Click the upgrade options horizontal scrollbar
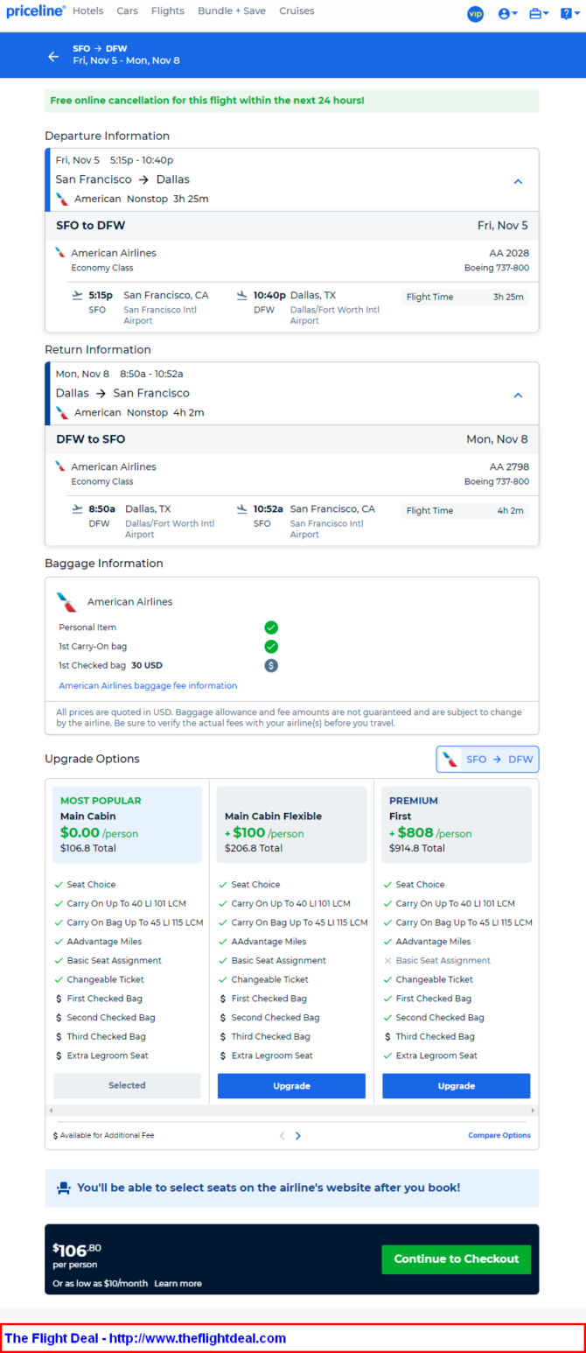This screenshot has height=1353, width=586. 291,1110
